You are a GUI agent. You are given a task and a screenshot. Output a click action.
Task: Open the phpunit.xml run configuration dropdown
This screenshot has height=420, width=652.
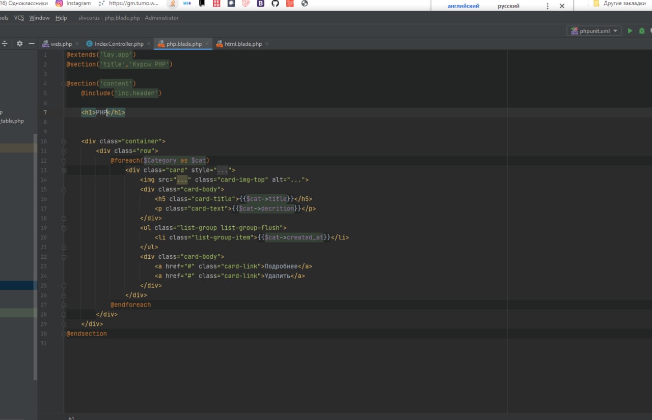point(594,31)
